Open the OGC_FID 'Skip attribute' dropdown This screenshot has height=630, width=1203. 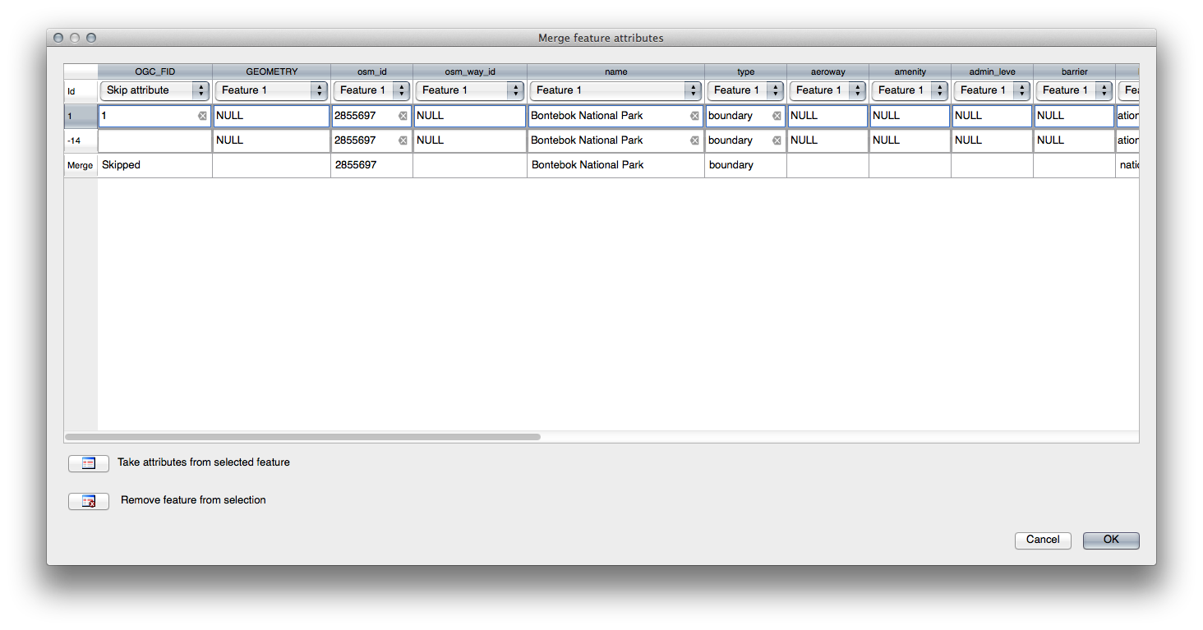point(154,90)
